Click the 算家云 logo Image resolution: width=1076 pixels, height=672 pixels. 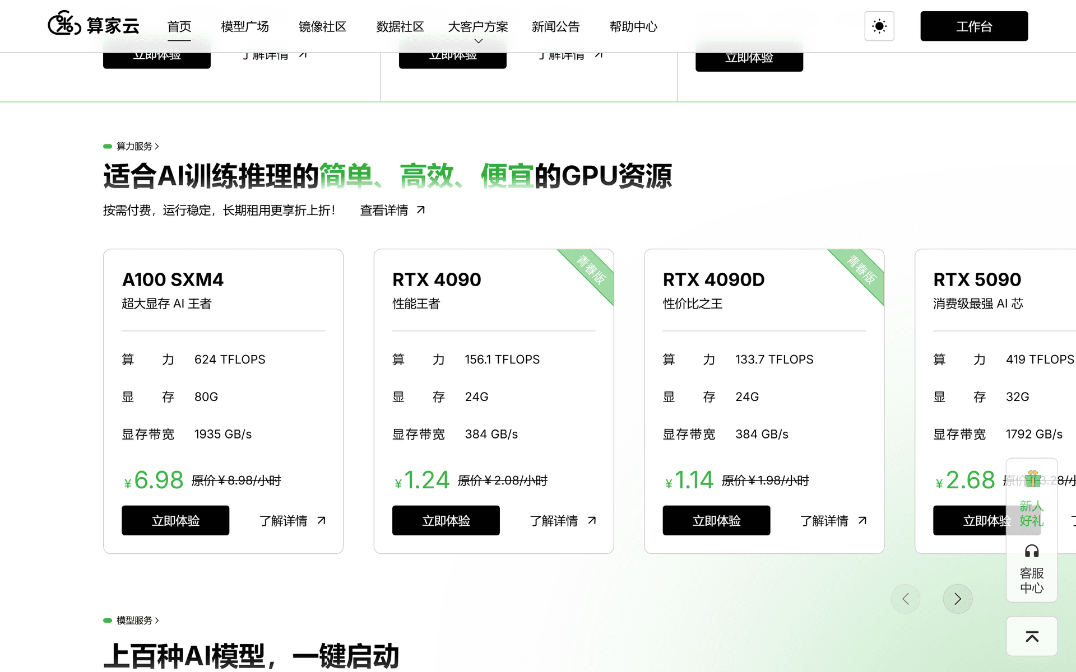(x=94, y=24)
